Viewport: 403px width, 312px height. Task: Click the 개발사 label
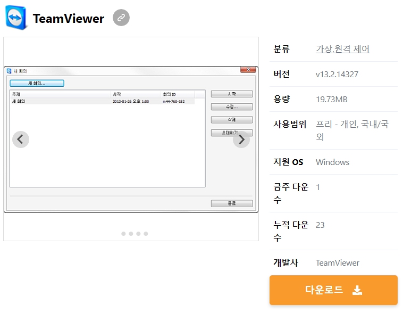click(286, 262)
